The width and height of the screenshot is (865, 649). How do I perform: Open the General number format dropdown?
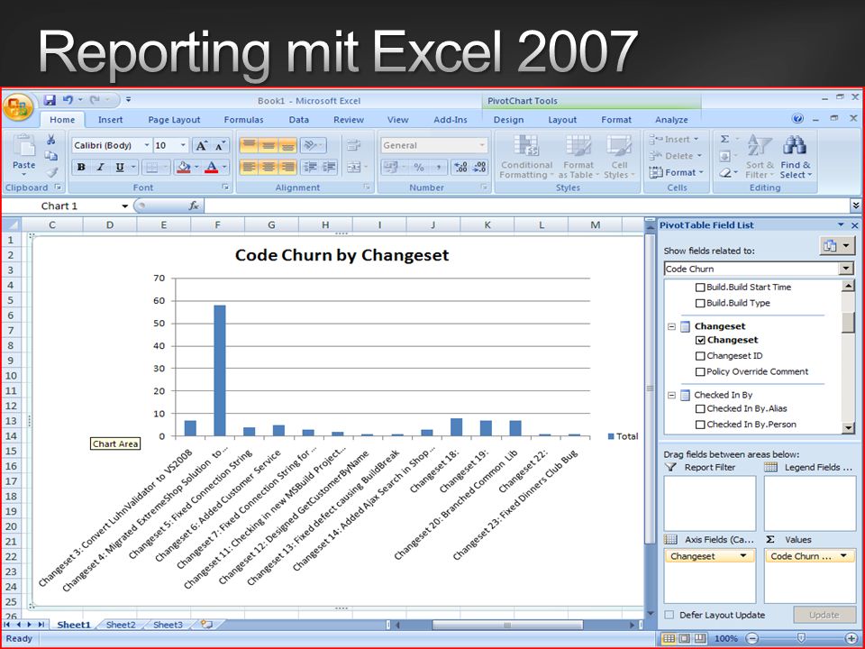pos(481,146)
